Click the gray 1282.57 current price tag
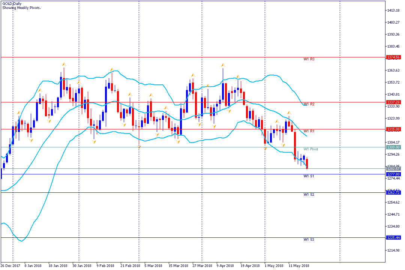Screen dimensions: 405x270 pos(393,169)
